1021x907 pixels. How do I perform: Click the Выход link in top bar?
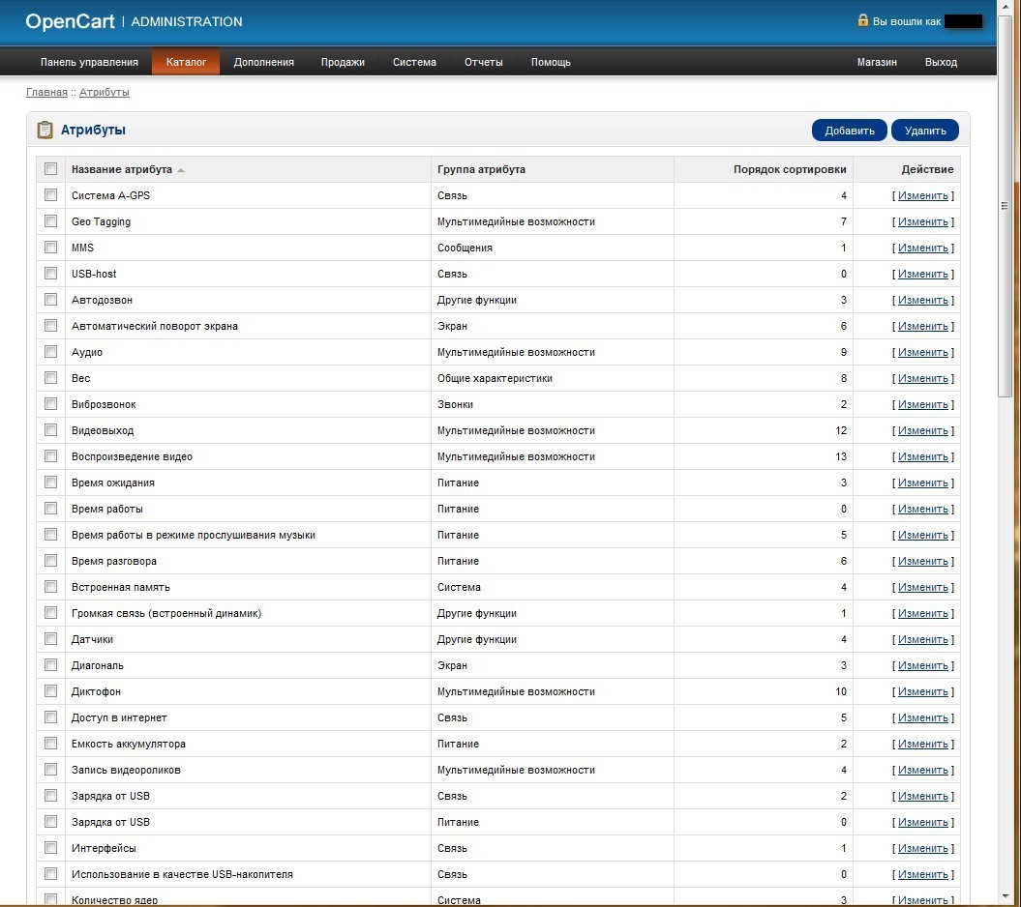(x=941, y=62)
